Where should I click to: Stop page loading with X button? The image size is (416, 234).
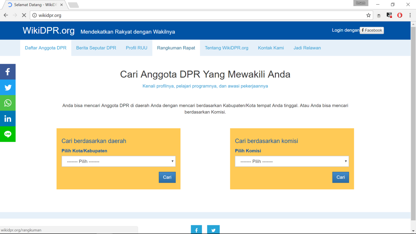[x=24, y=15]
